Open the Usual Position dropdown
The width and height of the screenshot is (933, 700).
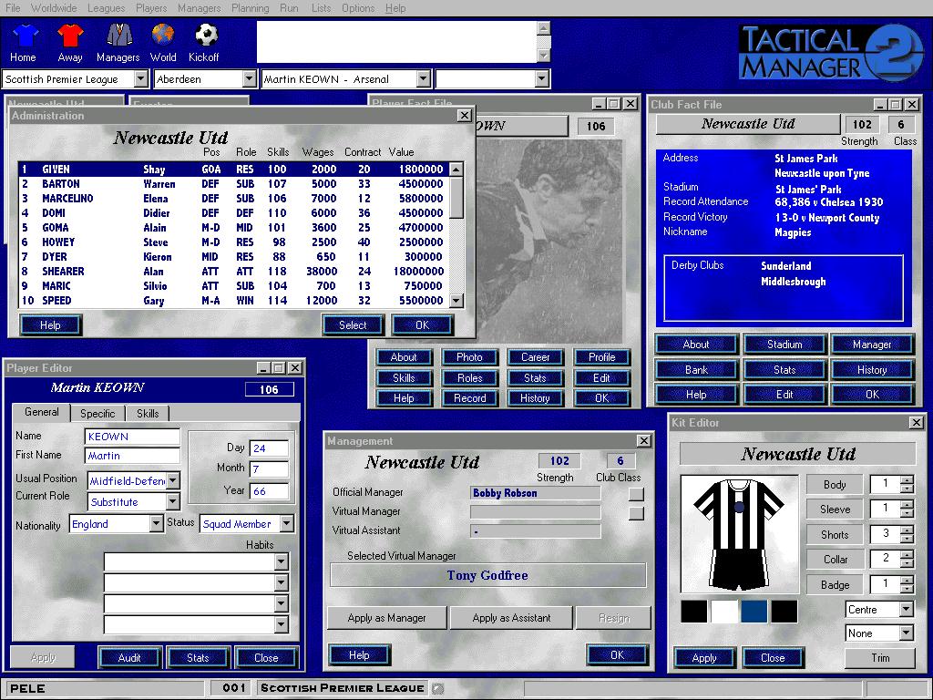coord(172,481)
